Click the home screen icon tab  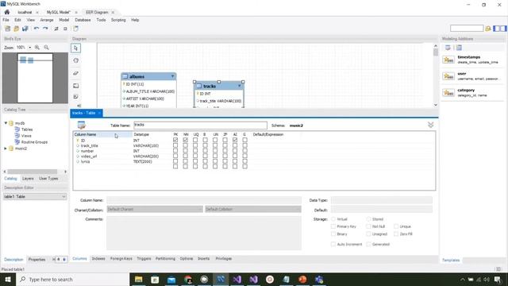pos(7,12)
